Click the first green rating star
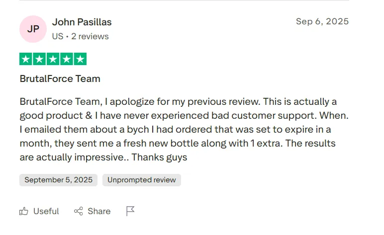 pyautogui.click(x=26, y=59)
